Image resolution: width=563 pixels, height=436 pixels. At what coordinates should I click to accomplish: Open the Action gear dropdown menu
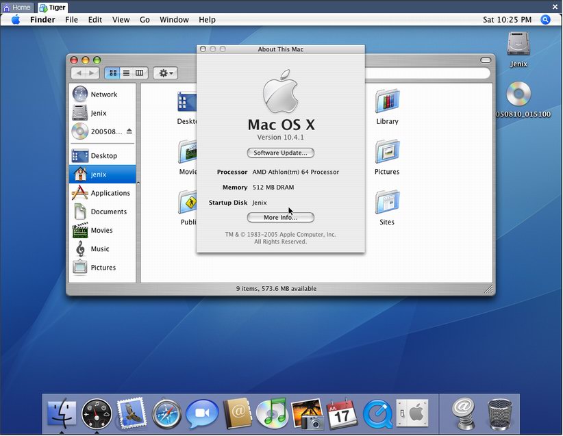(166, 73)
